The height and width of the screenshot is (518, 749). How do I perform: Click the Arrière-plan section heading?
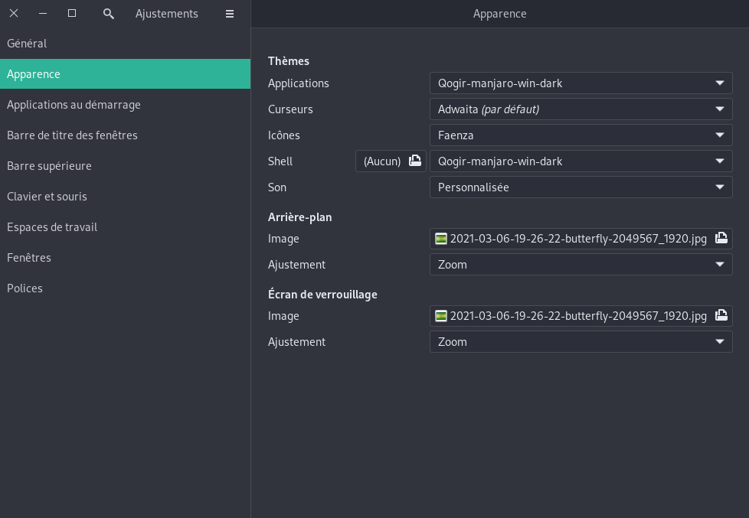point(300,217)
